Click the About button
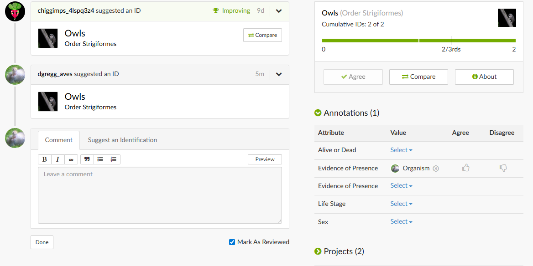533x266 pixels. 484,77
